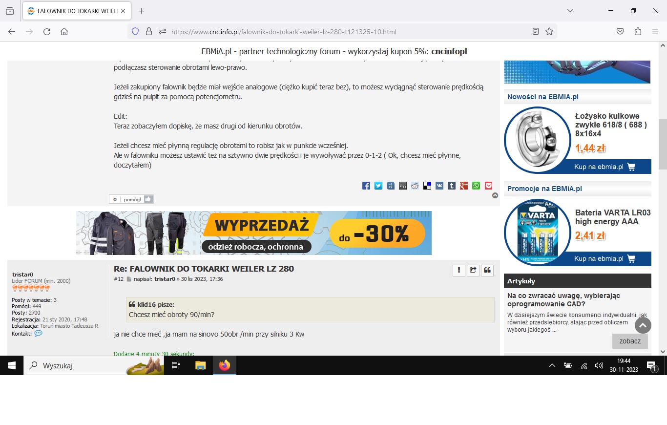The height and width of the screenshot is (425, 667).
Task: Open the shield tracking protection icon
Action: (x=135, y=32)
